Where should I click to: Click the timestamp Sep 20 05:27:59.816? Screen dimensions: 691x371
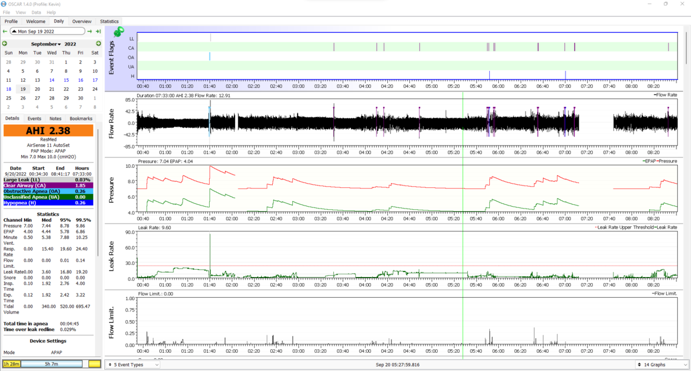click(x=398, y=365)
